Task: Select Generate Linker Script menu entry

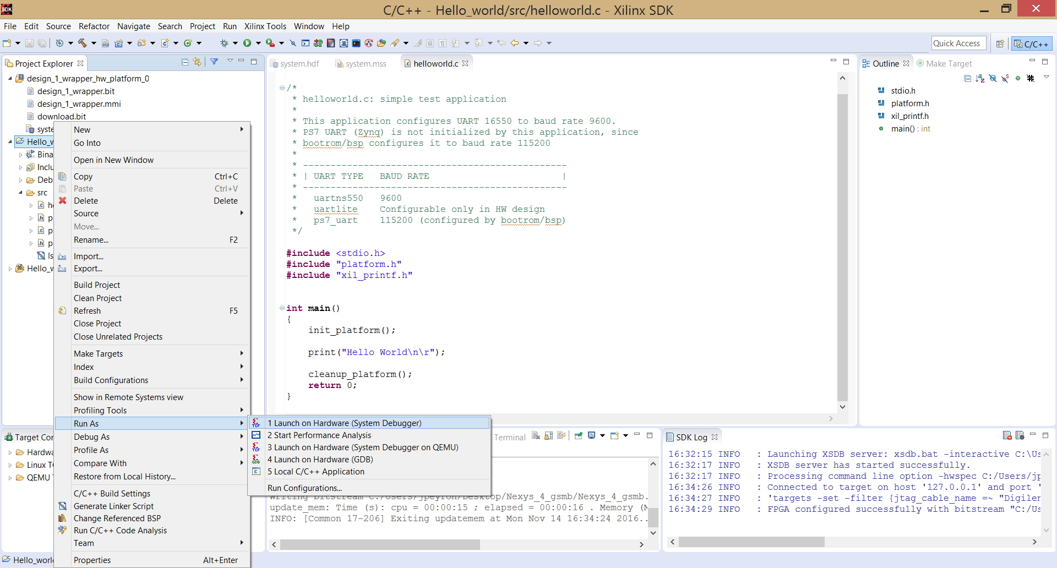Action: 152,506
